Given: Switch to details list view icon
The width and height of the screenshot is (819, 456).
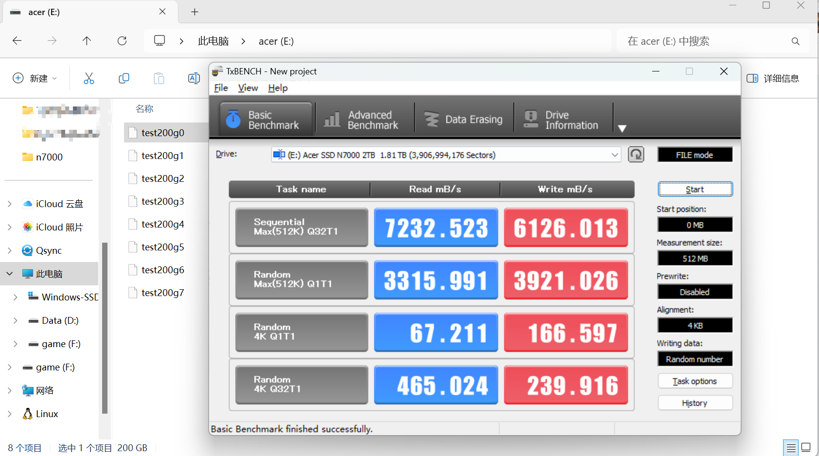Looking at the screenshot, I should point(791,448).
